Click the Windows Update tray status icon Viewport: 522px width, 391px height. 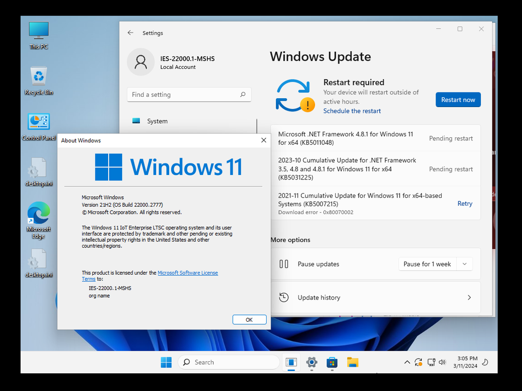(418, 362)
